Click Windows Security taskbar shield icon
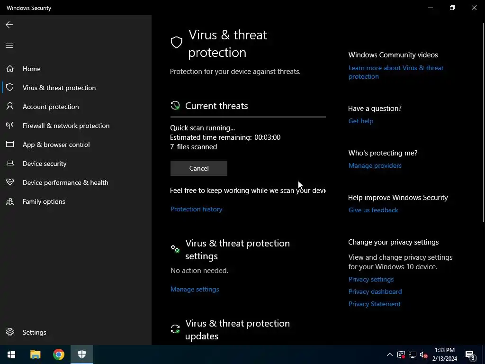This screenshot has width=485, height=364. click(82, 355)
